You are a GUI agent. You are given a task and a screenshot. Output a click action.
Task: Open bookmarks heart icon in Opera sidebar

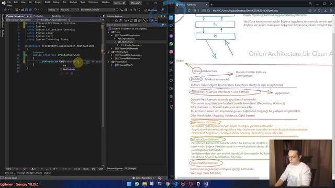point(171,81)
